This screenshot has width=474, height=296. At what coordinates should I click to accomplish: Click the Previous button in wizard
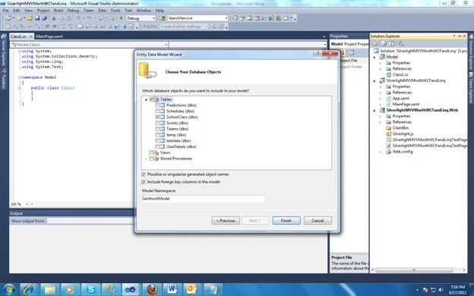tap(226, 221)
